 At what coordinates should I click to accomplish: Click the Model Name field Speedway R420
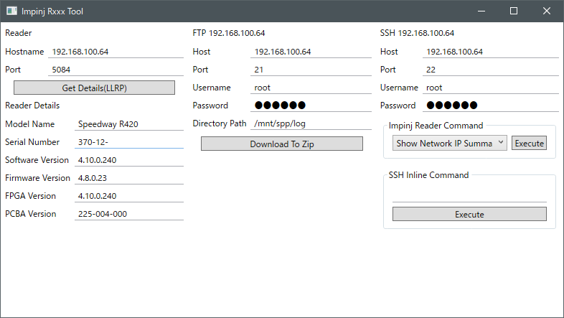click(129, 124)
